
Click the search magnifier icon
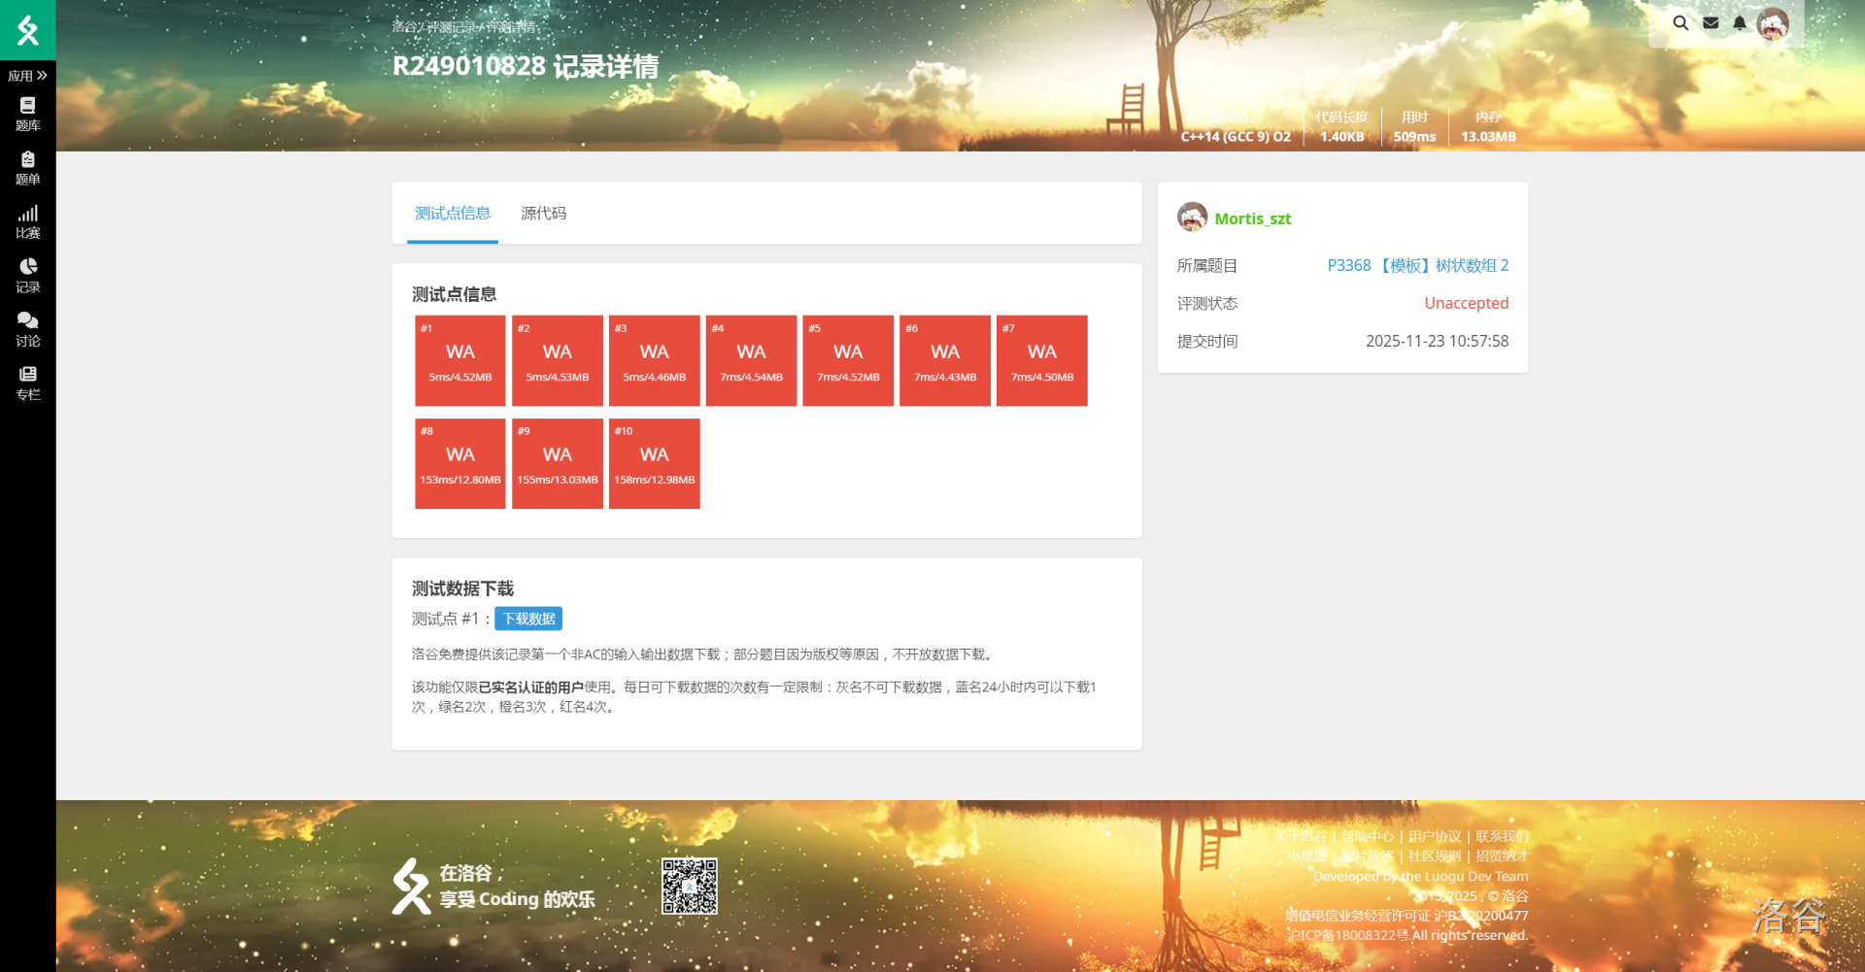point(1680,23)
